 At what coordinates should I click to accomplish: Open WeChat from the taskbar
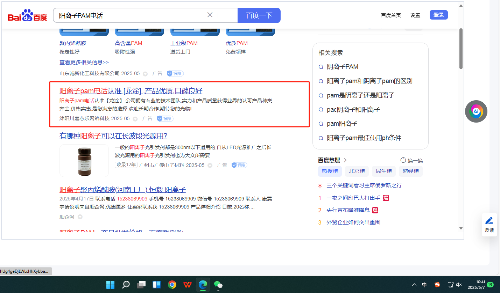(218, 285)
